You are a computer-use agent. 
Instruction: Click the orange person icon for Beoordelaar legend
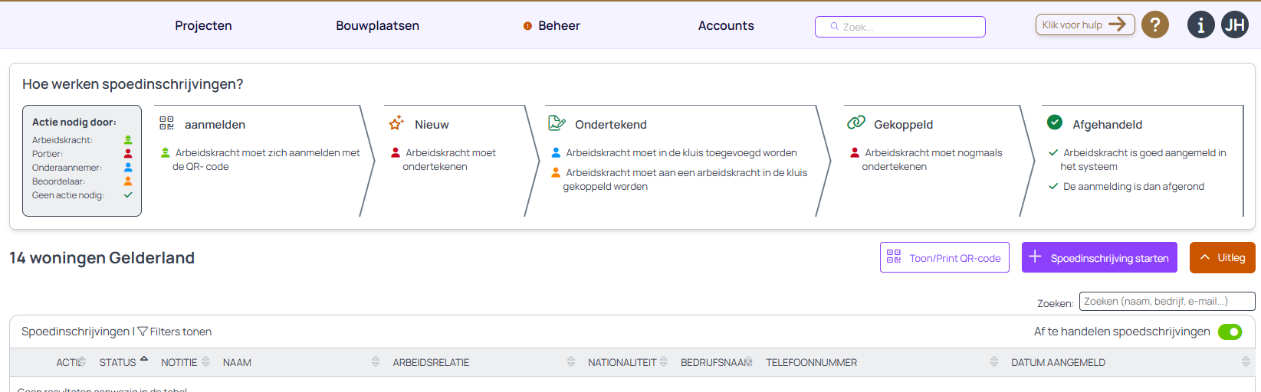click(x=128, y=181)
